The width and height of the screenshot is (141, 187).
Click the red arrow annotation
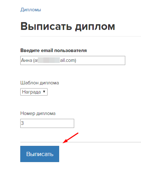[71, 138]
